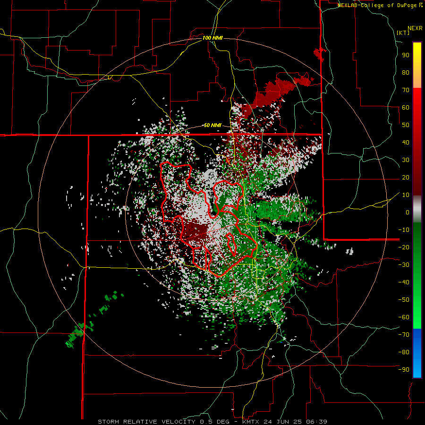Click the 50 NMI range ring label
Screen dimensions: 425x425
click(x=212, y=125)
